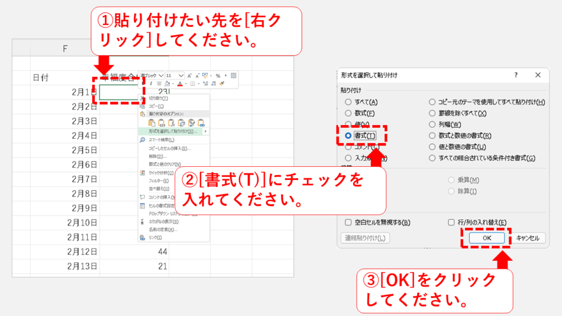The width and height of the screenshot is (562, 316).
Task: Click the cut (切り取り) scissors icon
Action: coord(143,98)
